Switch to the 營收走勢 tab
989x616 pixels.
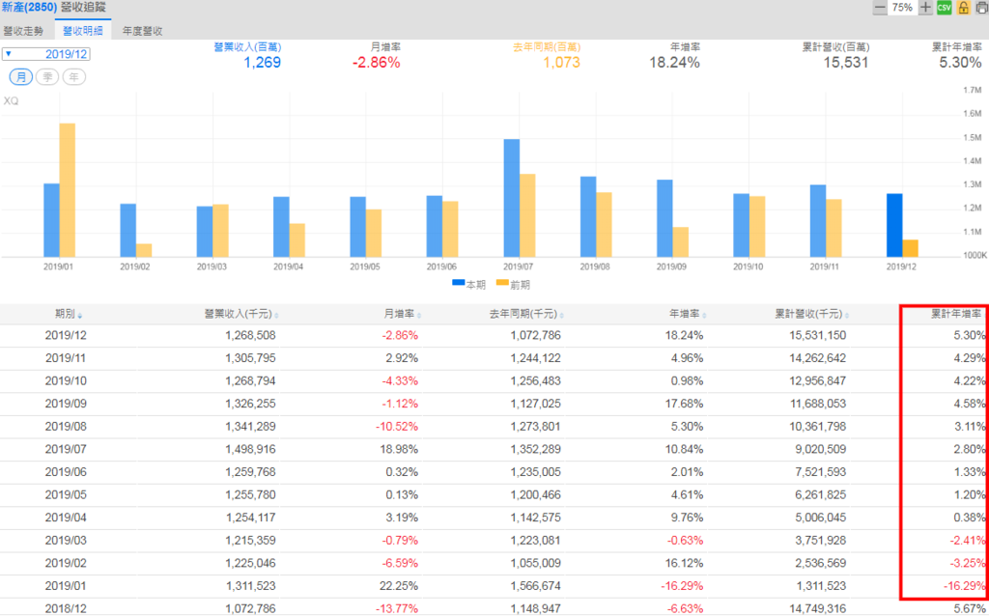(24, 31)
